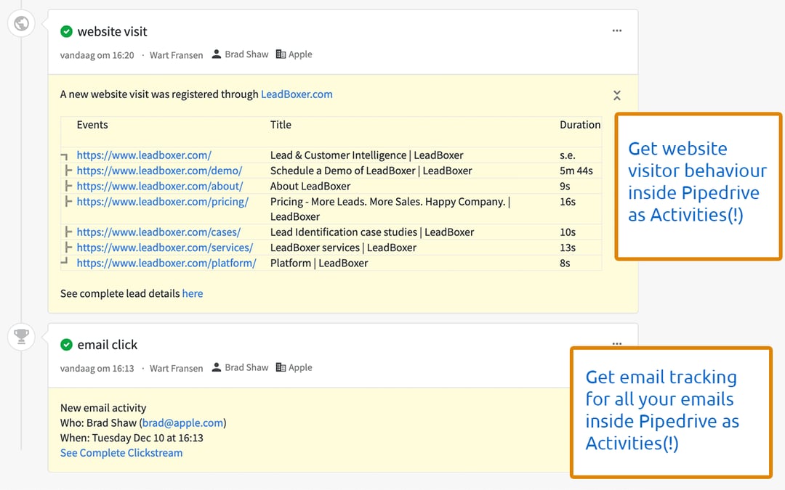Image resolution: width=785 pixels, height=490 pixels.
Task: Click the '5m 44s' duration value
Action: pyautogui.click(x=576, y=171)
